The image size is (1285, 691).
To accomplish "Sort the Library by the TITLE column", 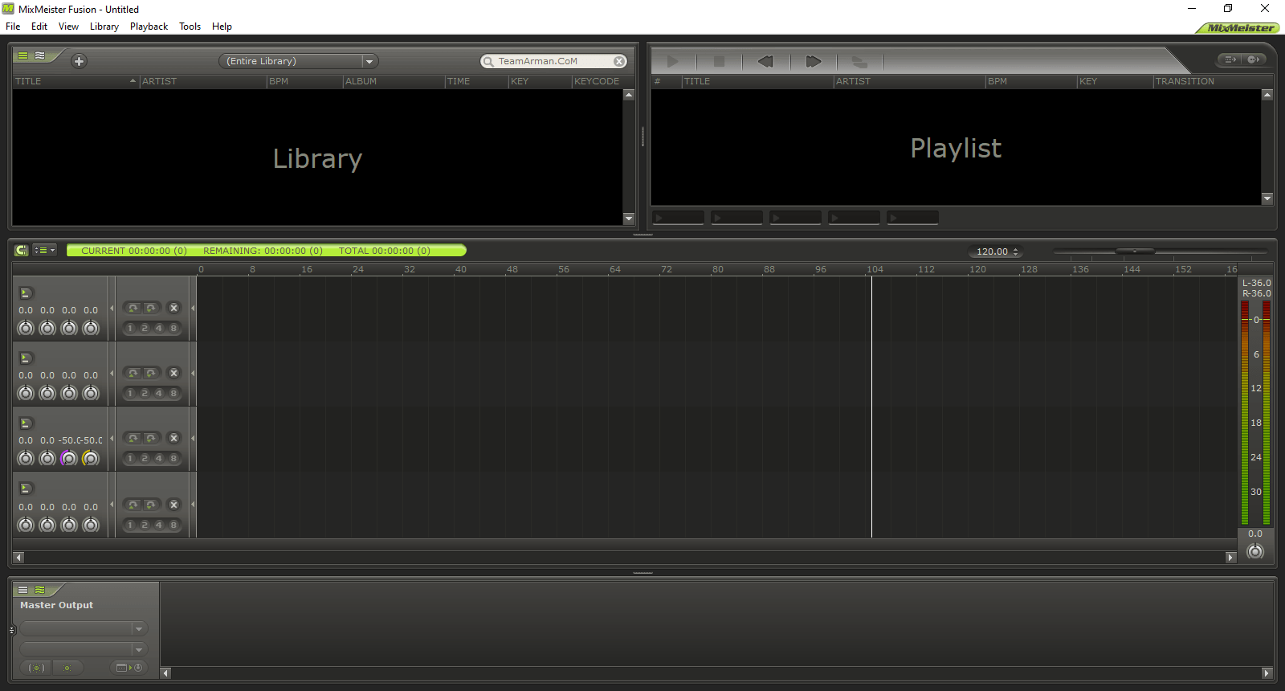I will pos(75,81).
